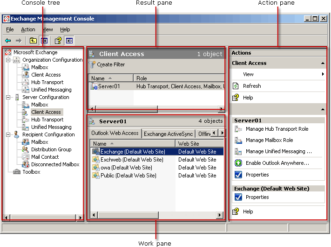Select the Server01 row in result pane
Viewport: 331px width, 247px height.
156,86
